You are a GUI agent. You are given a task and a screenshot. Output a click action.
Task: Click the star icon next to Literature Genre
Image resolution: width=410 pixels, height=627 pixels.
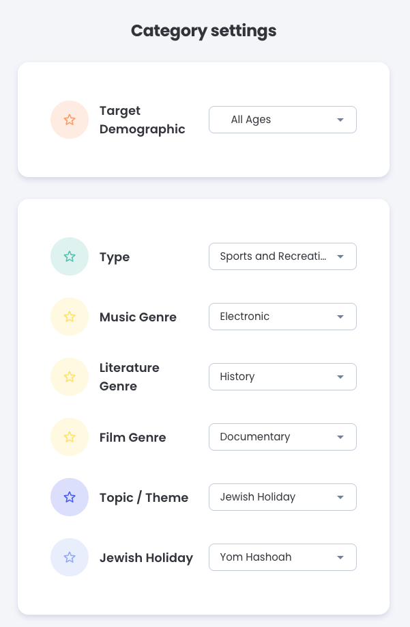click(70, 377)
